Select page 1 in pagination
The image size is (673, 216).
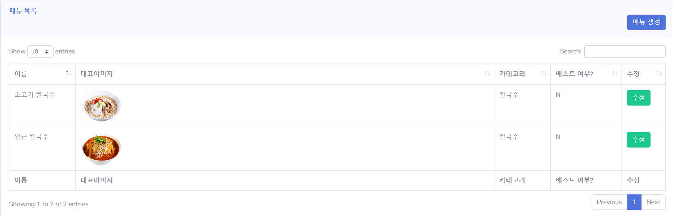[x=634, y=202]
